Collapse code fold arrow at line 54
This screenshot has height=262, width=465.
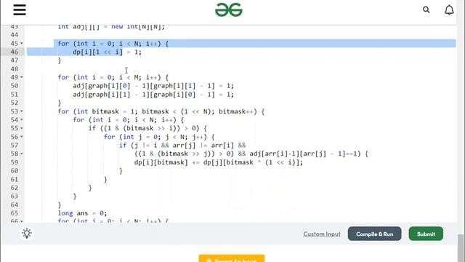tap(21, 119)
